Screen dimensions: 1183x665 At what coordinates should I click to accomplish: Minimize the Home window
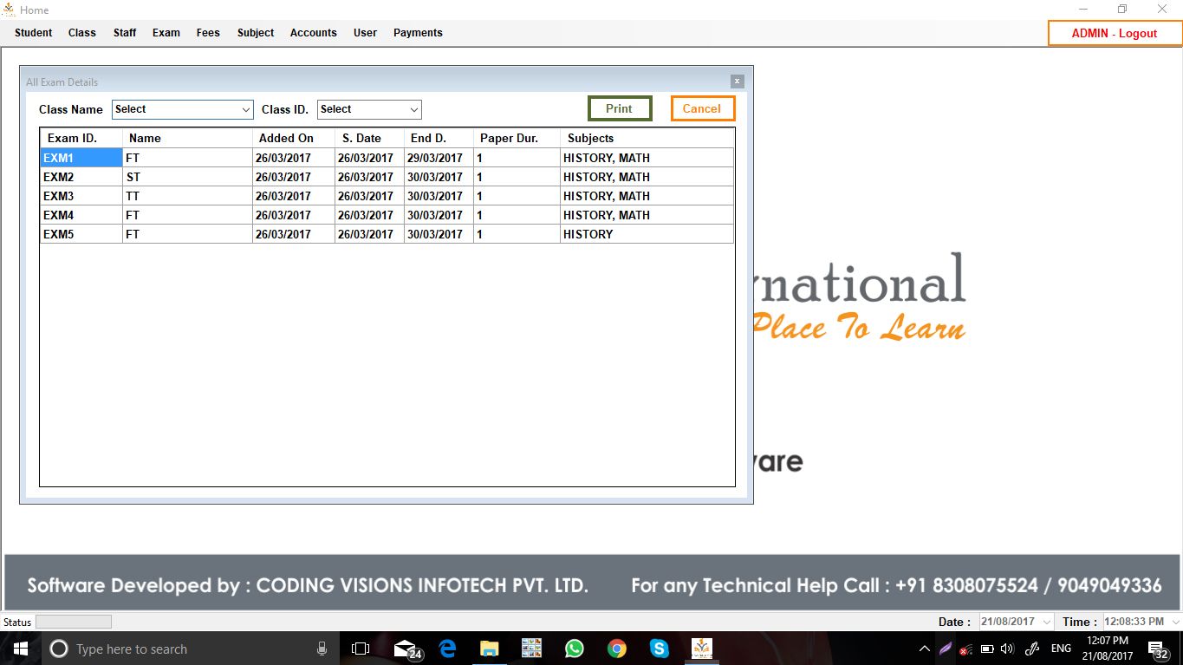(x=1082, y=10)
